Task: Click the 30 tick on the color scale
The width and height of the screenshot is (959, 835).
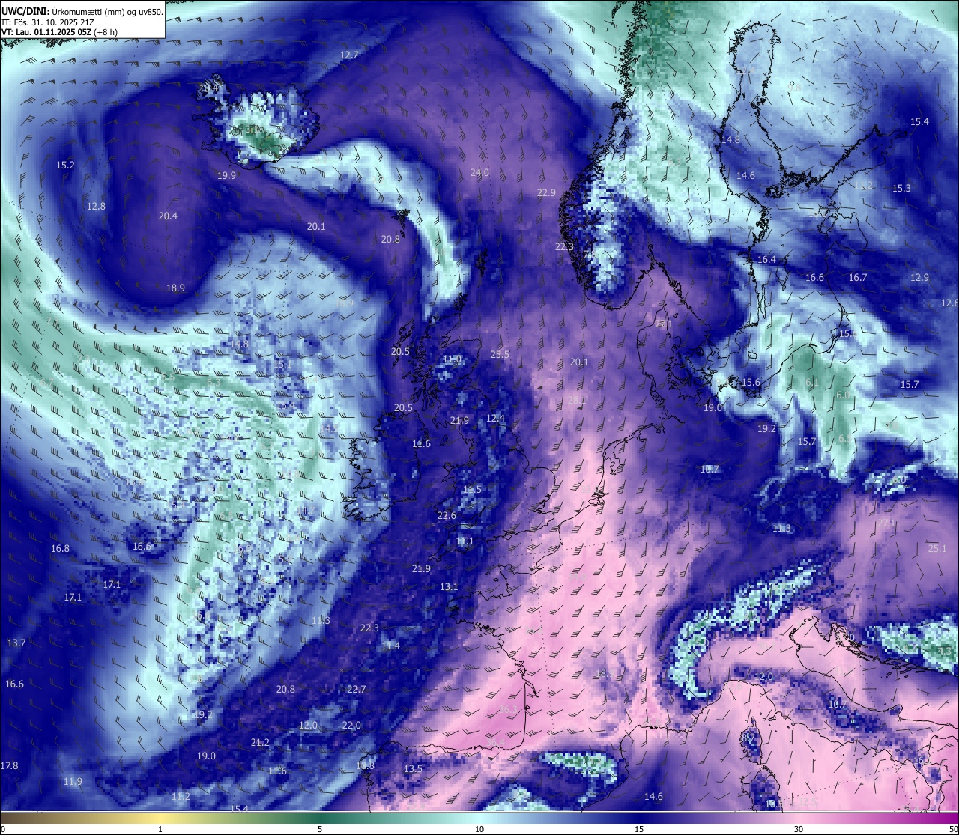Action: point(799,829)
